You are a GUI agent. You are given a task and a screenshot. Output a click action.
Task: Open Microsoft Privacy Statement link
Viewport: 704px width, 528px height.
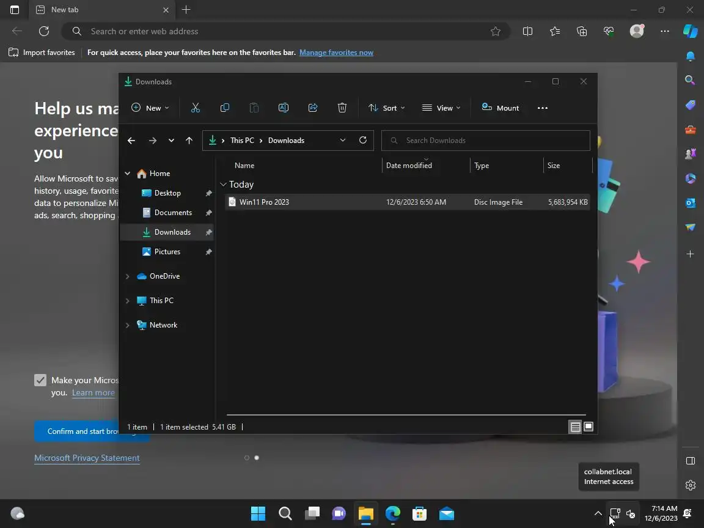coord(87,458)
